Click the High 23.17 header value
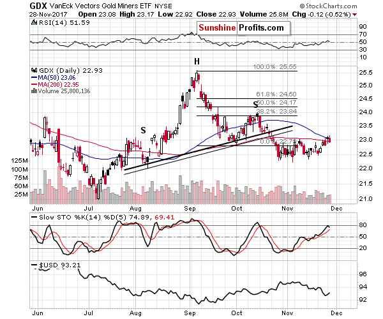 (137, 15)
